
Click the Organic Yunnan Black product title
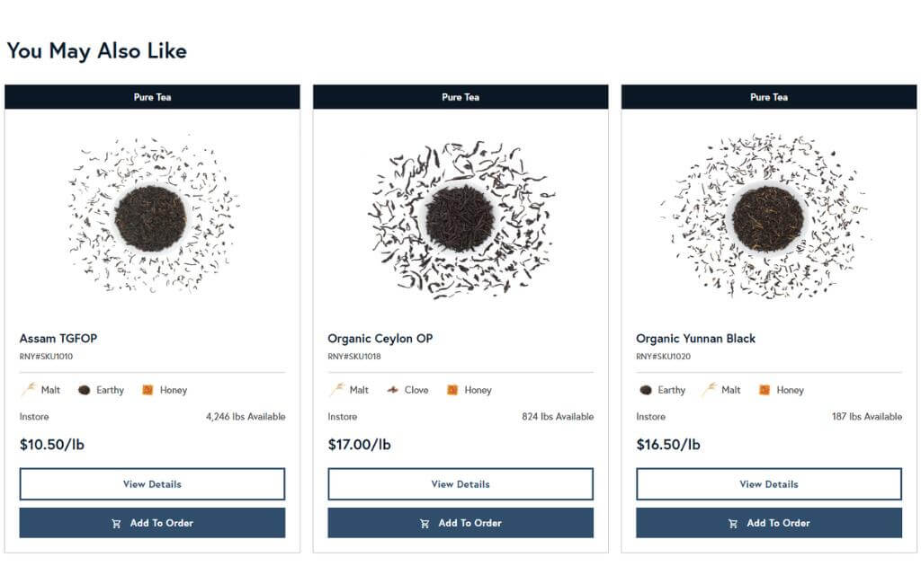coord(695,339)
